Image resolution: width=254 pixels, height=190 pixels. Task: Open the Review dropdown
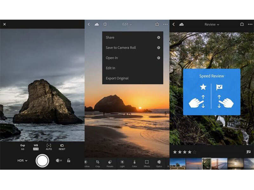(211, 24)
